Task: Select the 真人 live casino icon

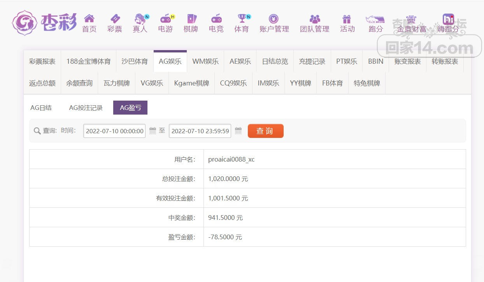Action: point(140,19)
